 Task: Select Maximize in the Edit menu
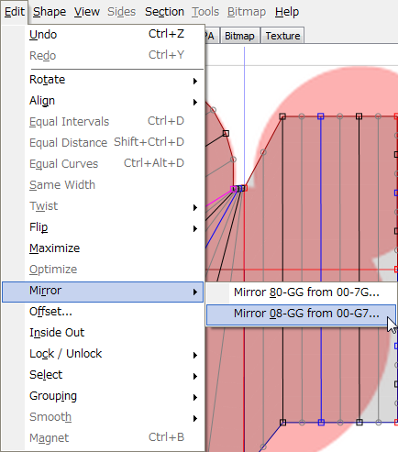pos(103,248)
